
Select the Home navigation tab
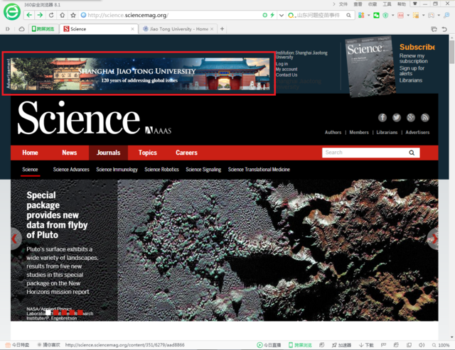tap(30, 153)
